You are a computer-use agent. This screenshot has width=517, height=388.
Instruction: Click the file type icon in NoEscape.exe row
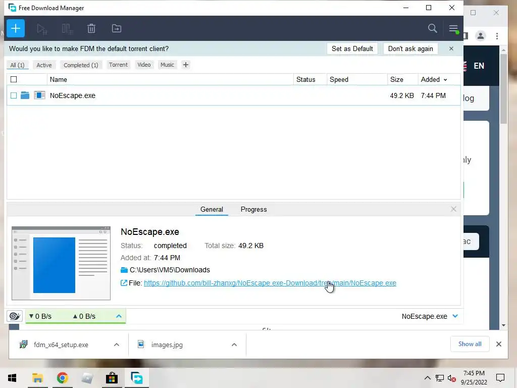[x=39, y=95]
